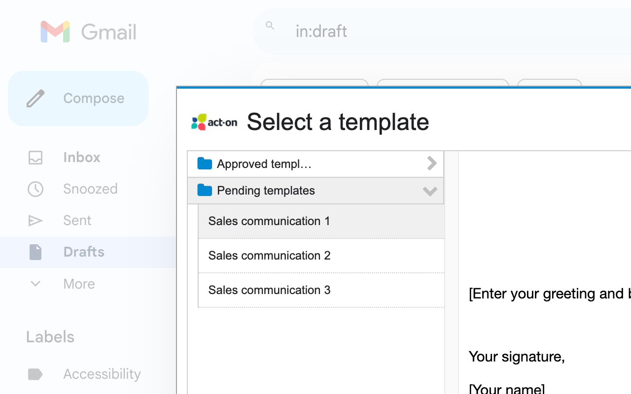
Task: Click the Compose button
Action: click(78, 98)
